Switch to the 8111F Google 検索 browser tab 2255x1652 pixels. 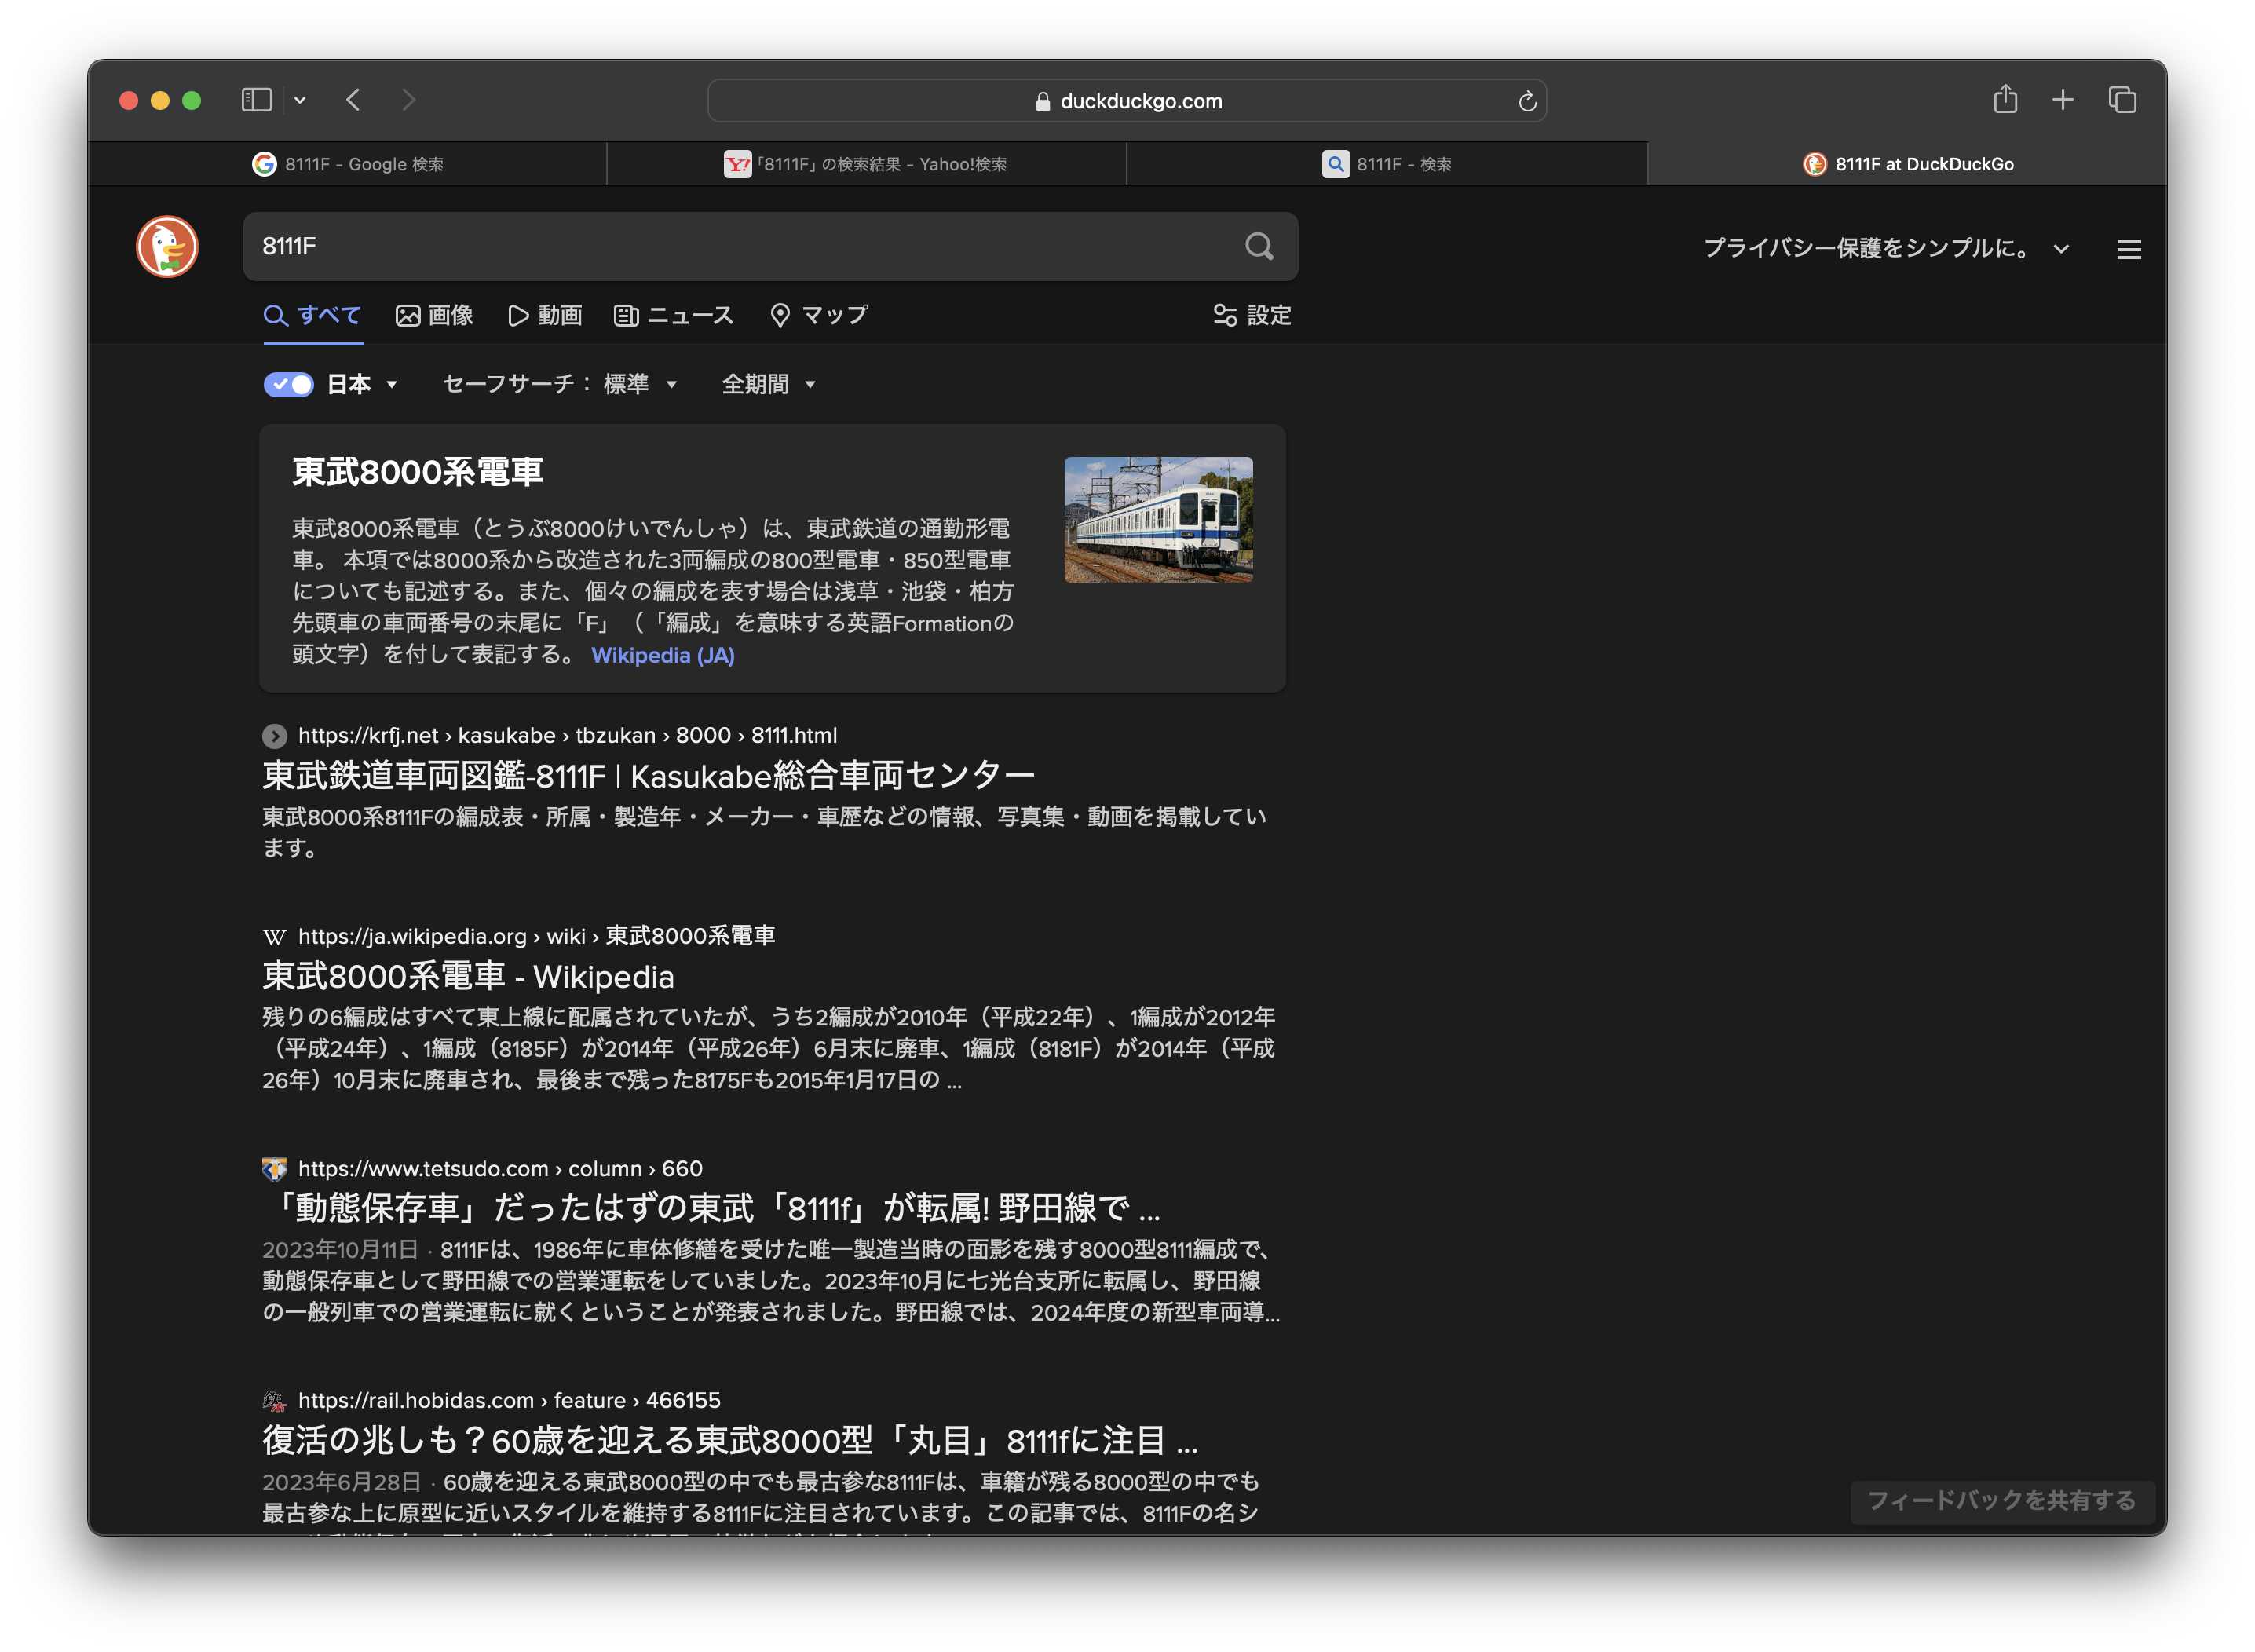point(348,164)
